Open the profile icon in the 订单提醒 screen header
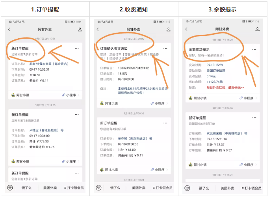Viewport: 269px width, 198px height. coord(80,30)
